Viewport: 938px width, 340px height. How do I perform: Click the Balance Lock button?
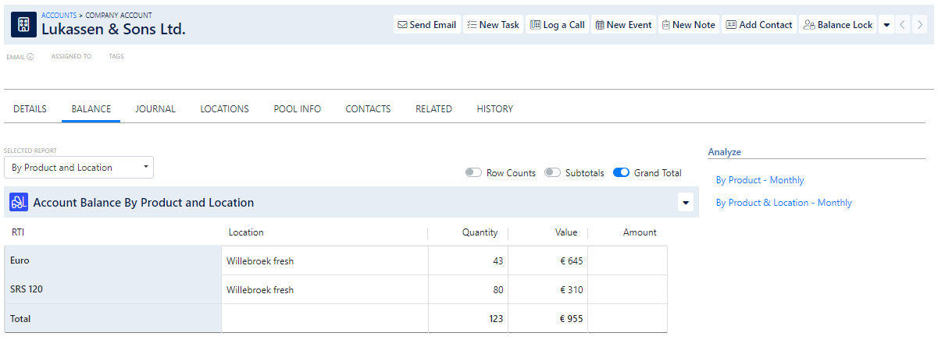(838, 25)
